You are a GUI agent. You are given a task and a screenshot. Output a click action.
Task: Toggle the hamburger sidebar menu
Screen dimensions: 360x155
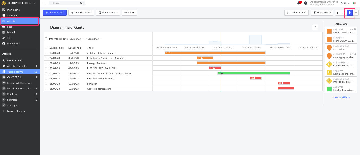tap(44, 3)
